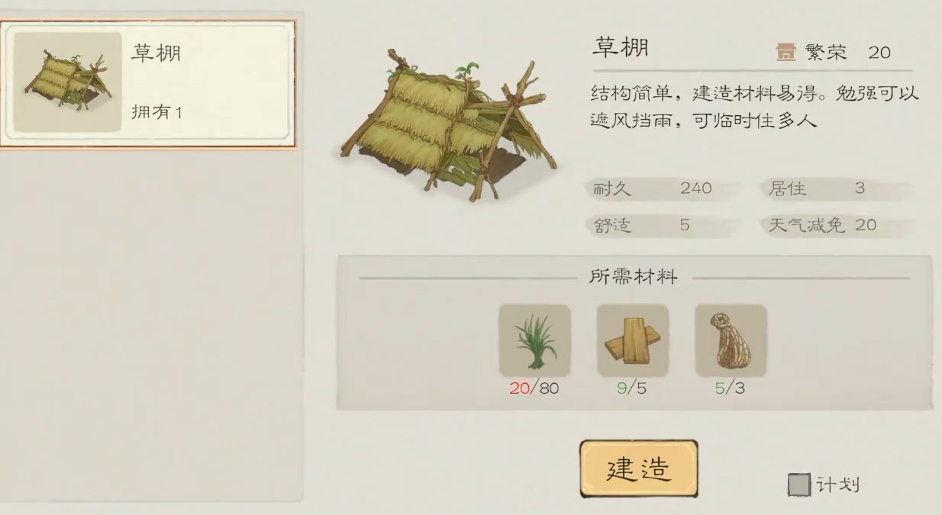The image size is (942, 515).
Task: Click the 草棚 title in detail panel
Action: tap(620, 48)
